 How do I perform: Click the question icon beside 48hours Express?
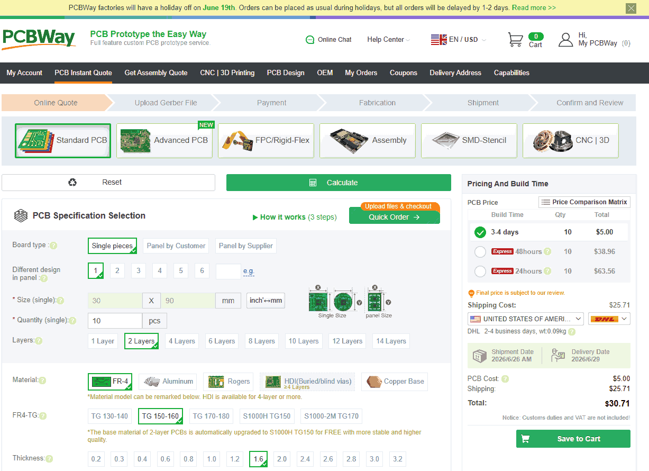click(547, 251)
